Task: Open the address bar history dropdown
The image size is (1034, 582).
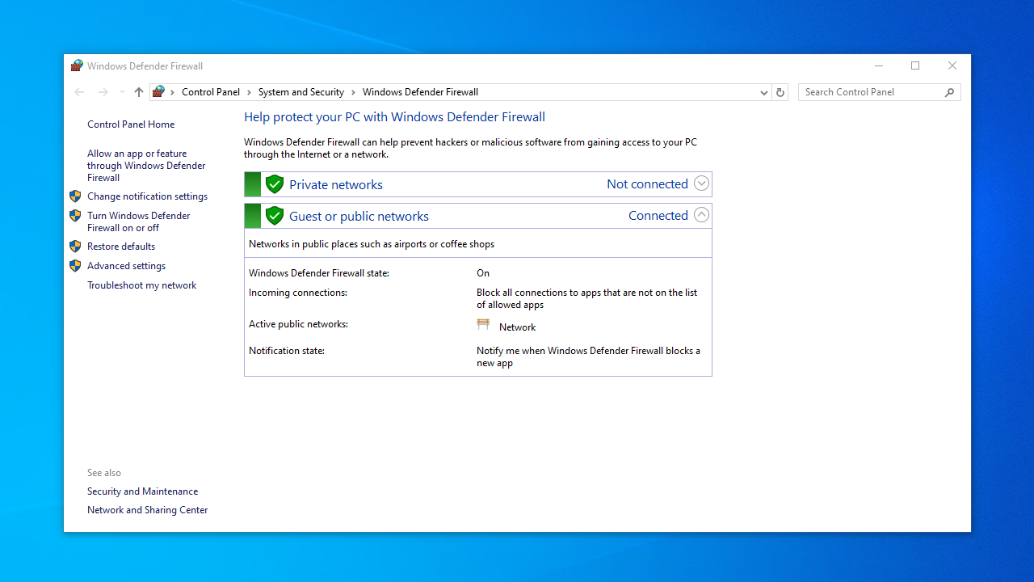Action: pos(763,92)
